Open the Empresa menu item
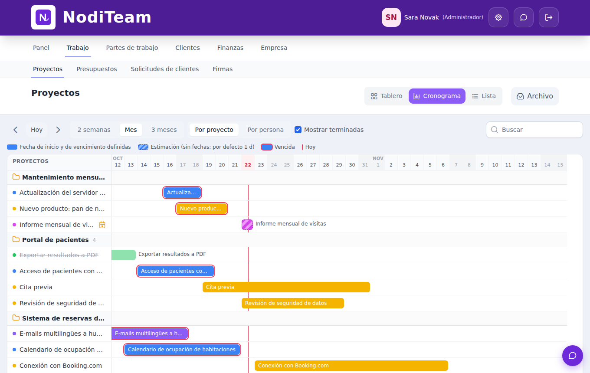The height and width of the screenshot is (373, 590). [x=274, y=48]
